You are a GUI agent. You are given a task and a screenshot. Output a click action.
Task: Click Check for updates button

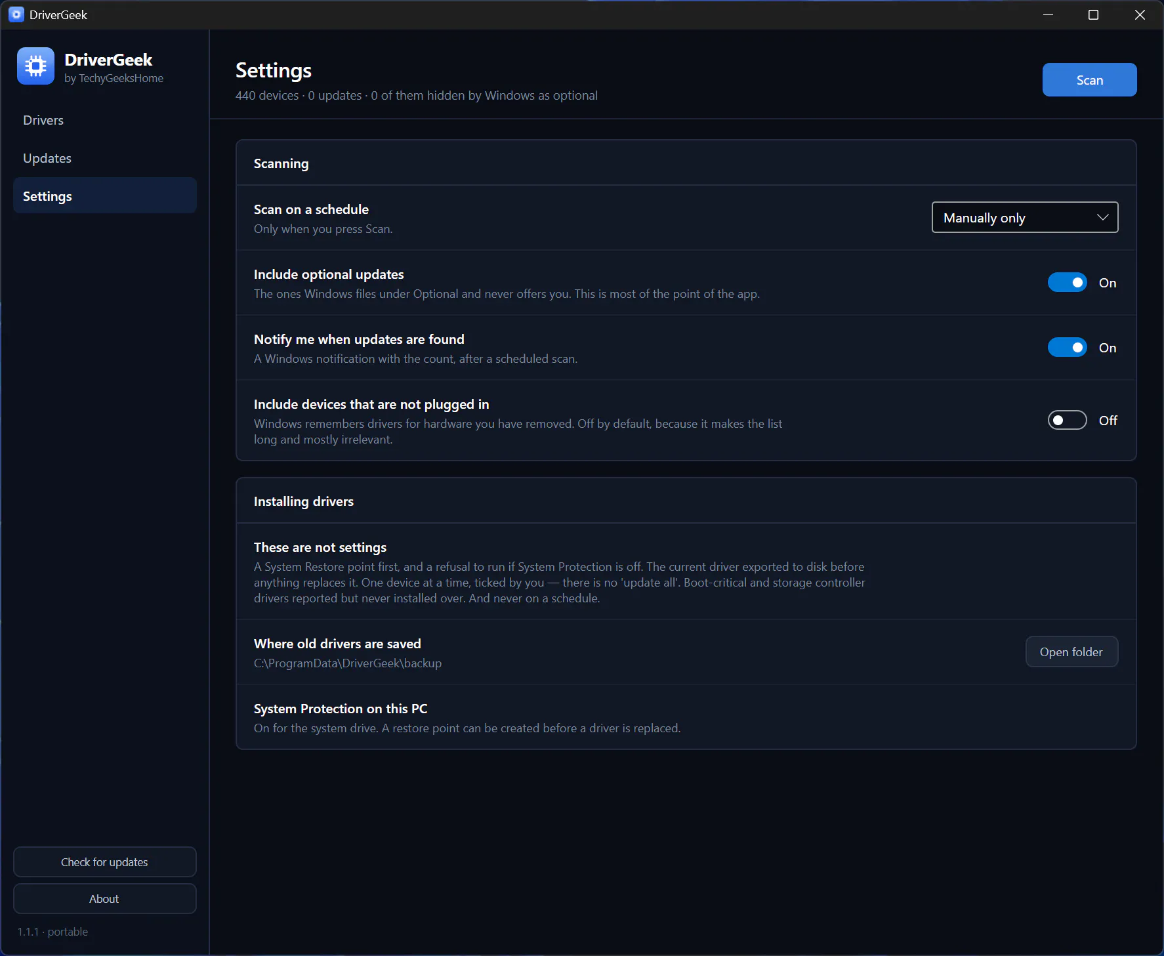point(105,862)
